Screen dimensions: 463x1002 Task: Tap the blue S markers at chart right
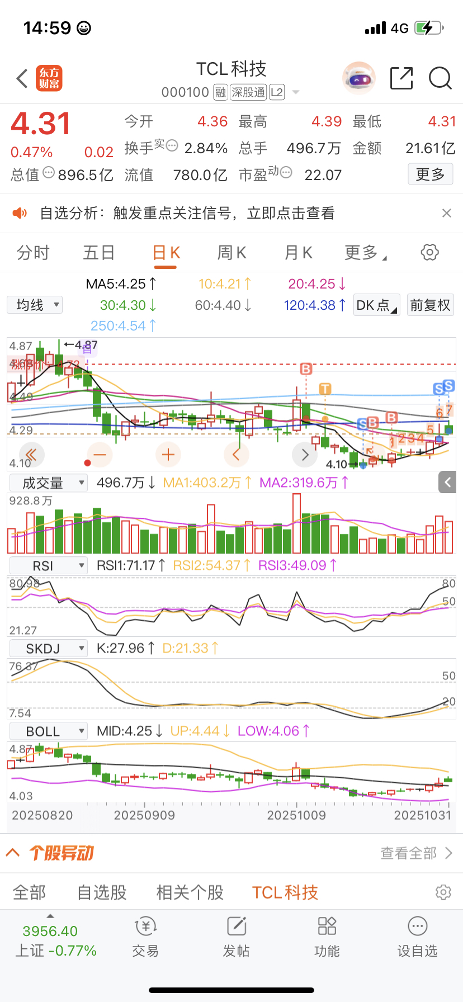click(444, 387)
